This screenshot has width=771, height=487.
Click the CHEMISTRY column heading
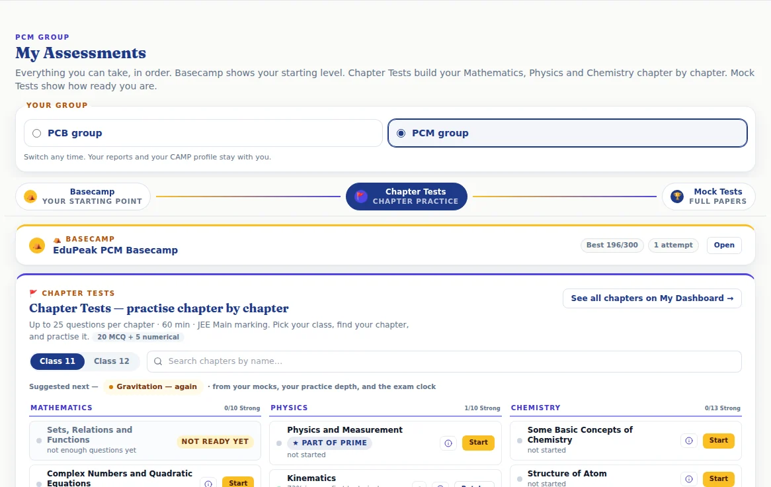point(536,408)
